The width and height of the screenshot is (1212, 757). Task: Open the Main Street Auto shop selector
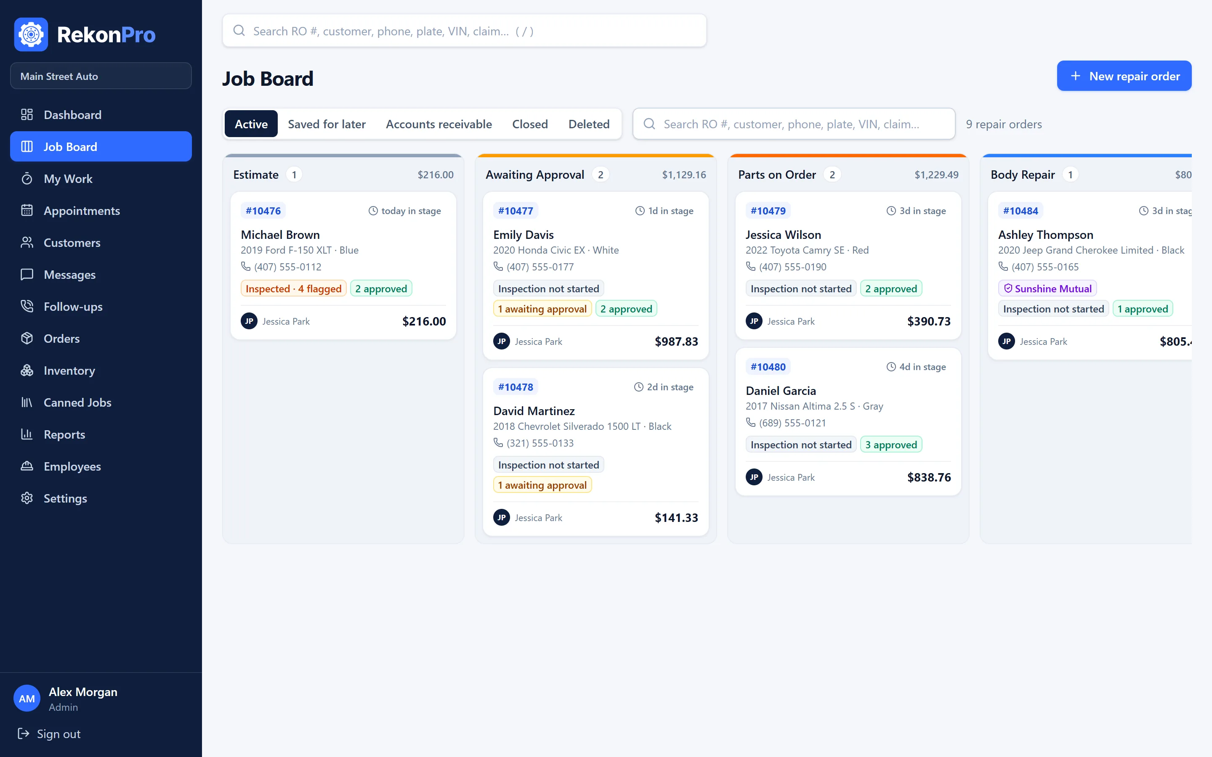tap(101, 76)
